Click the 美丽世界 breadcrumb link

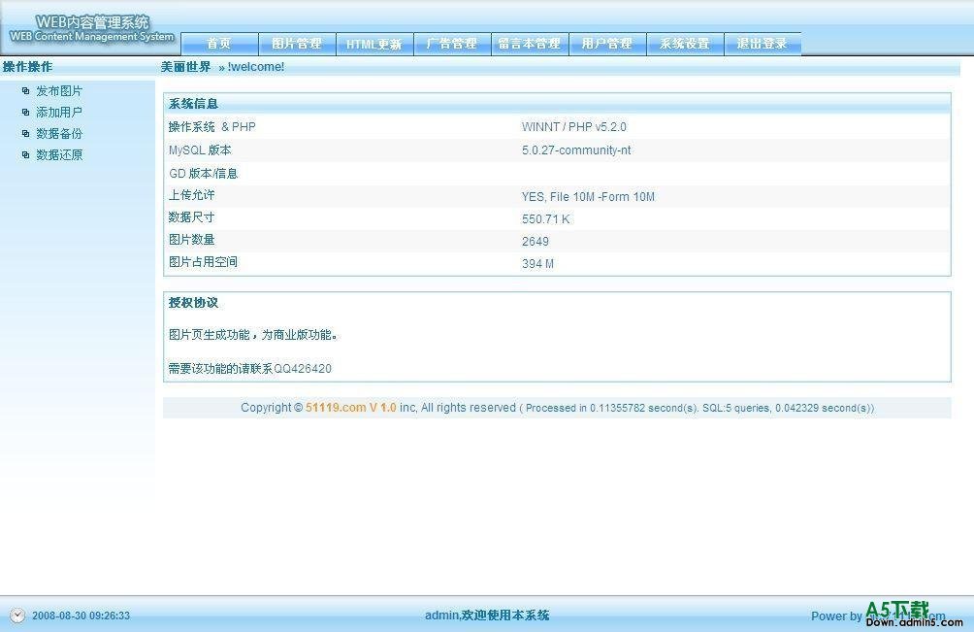pos(185,66)
